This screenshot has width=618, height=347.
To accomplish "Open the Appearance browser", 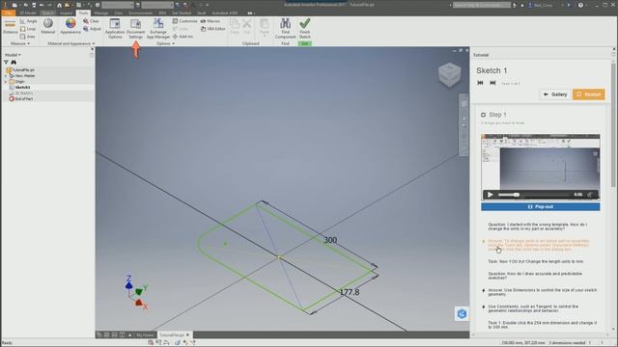I will pyautogui.click(x=70, y=26).
